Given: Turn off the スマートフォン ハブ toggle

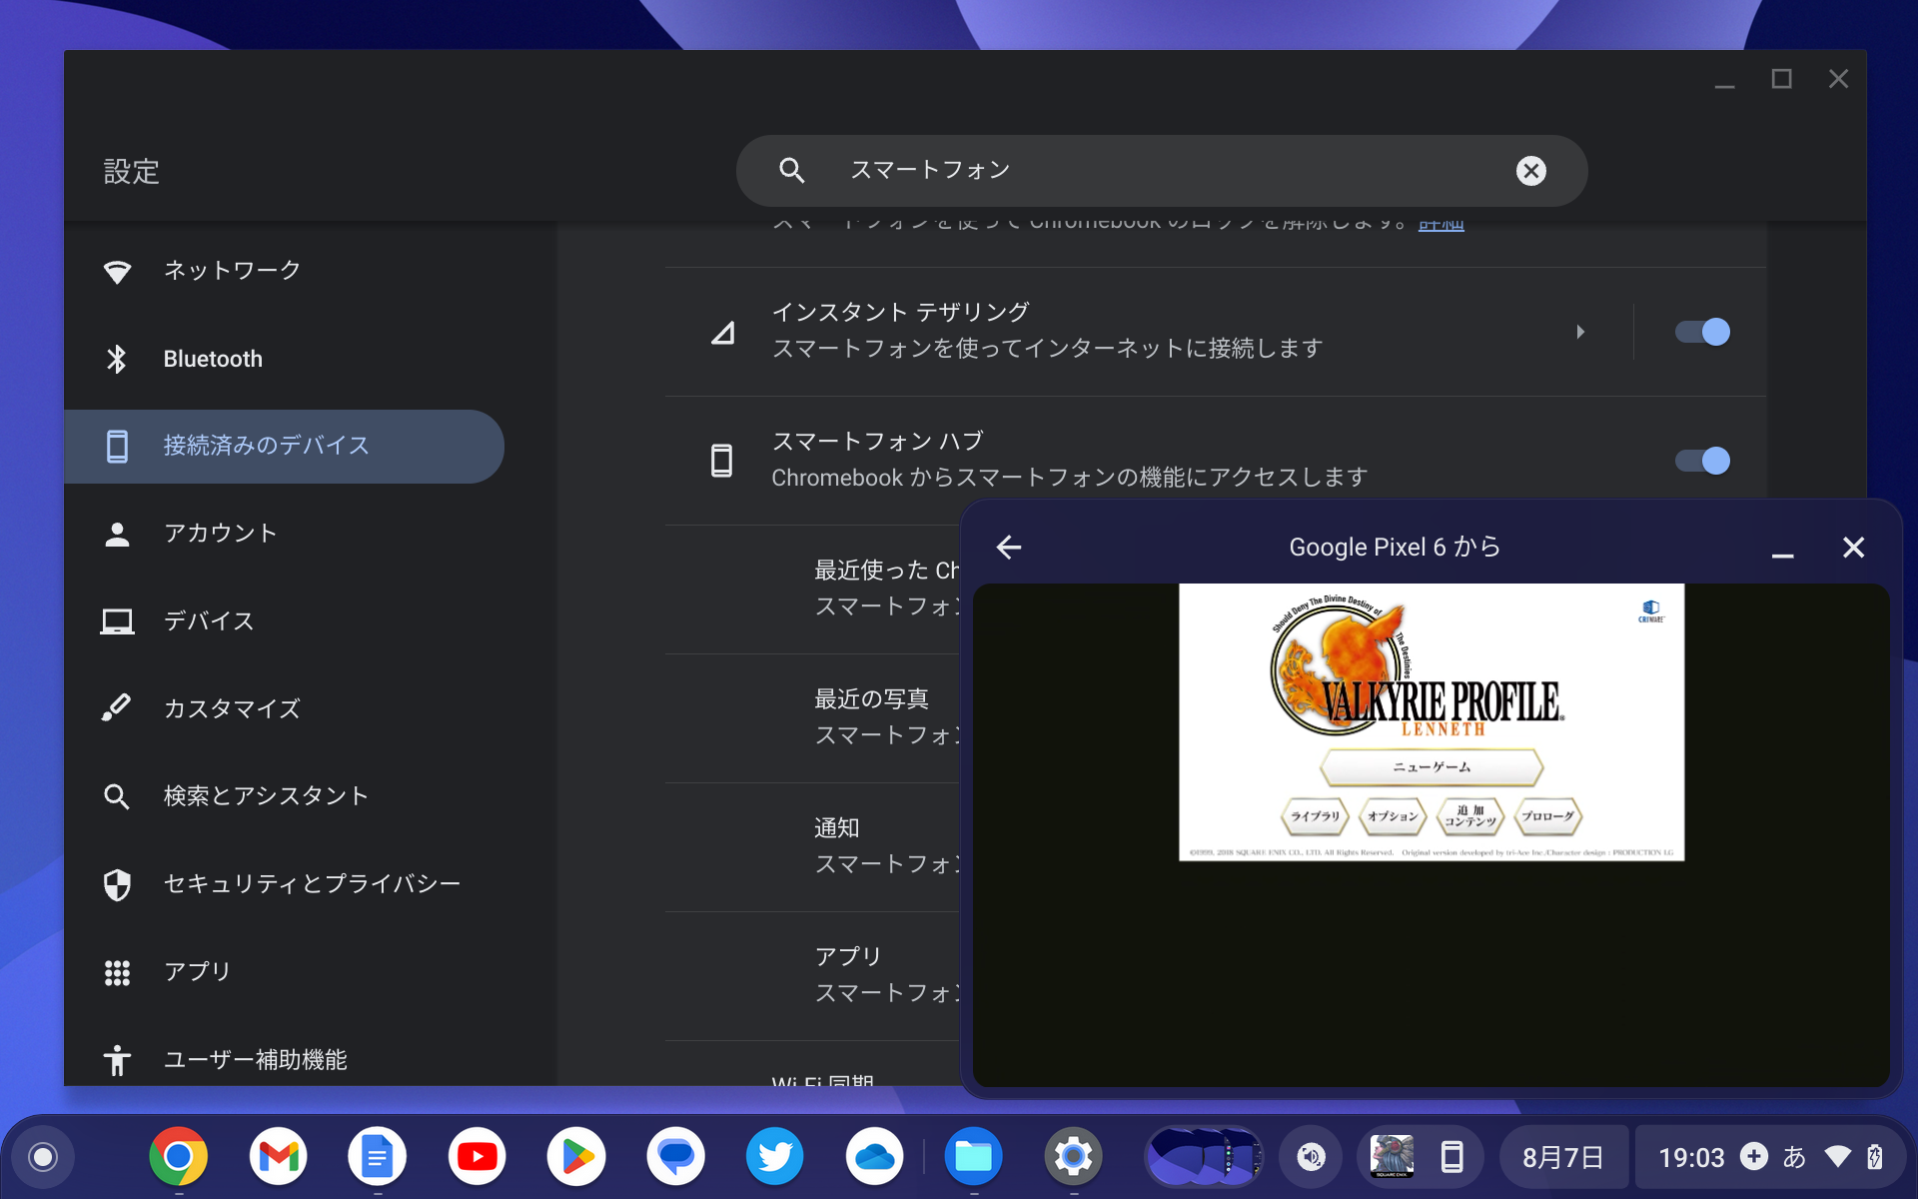Looking at the screenshot, I should click(x=1703, y=461).
